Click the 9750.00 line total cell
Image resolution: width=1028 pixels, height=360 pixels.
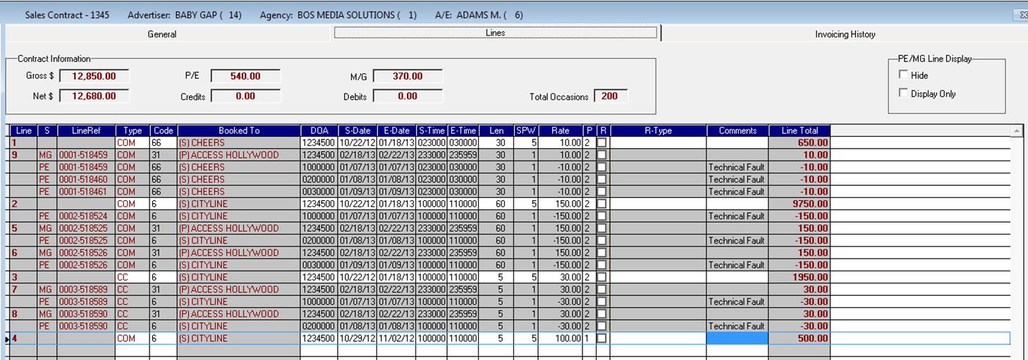click(x=800, y=204)
